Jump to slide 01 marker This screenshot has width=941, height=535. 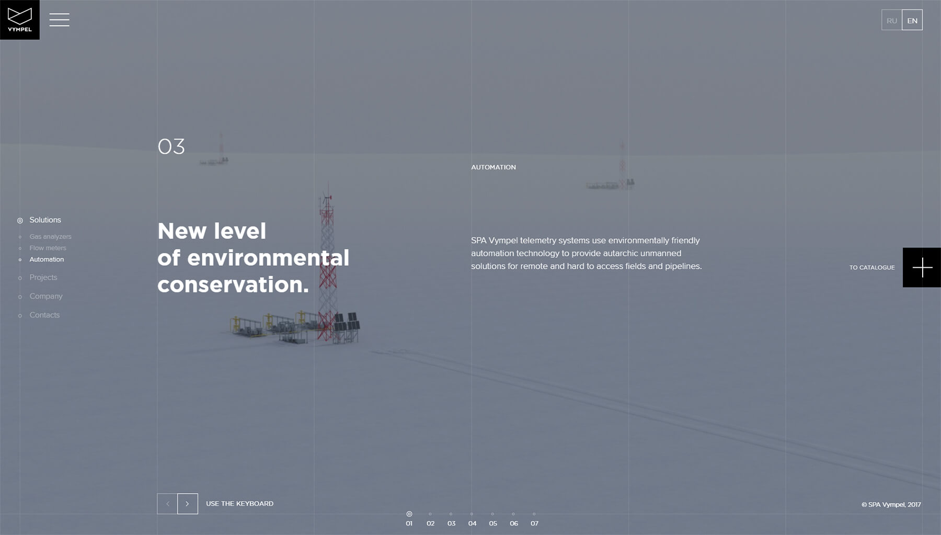pos(409,518)
